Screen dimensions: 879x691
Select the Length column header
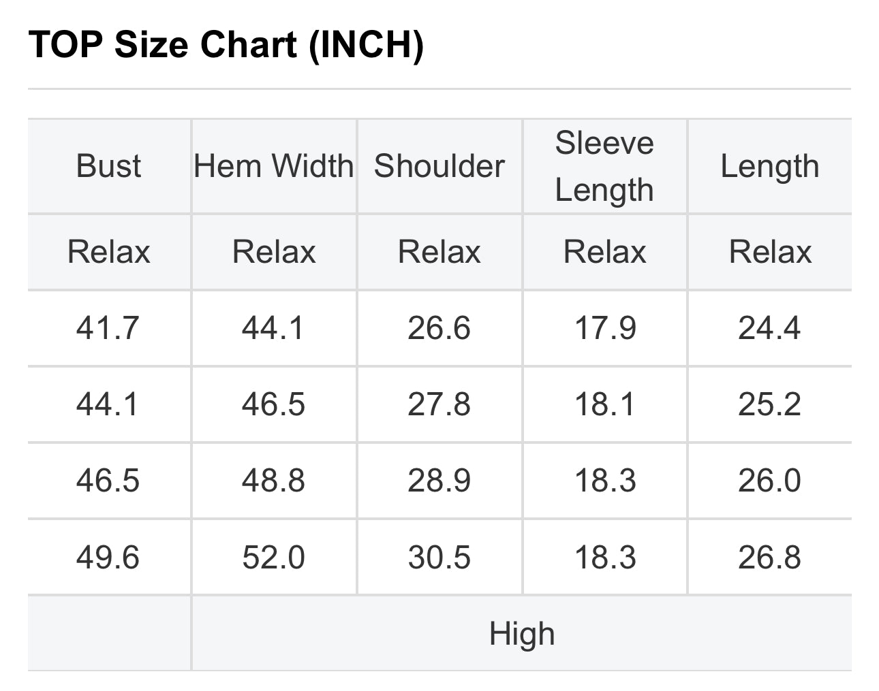point(769,166)
